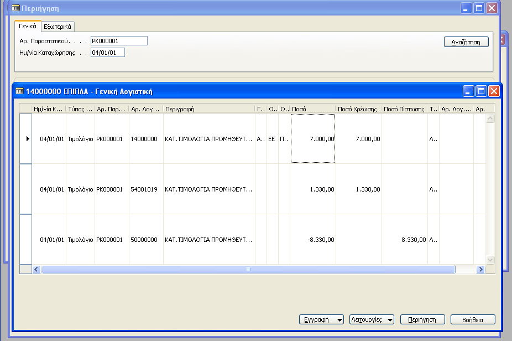Click the PK000001 cell in row 54001019
The image size is (512, 341).
(x=112, y=189)
